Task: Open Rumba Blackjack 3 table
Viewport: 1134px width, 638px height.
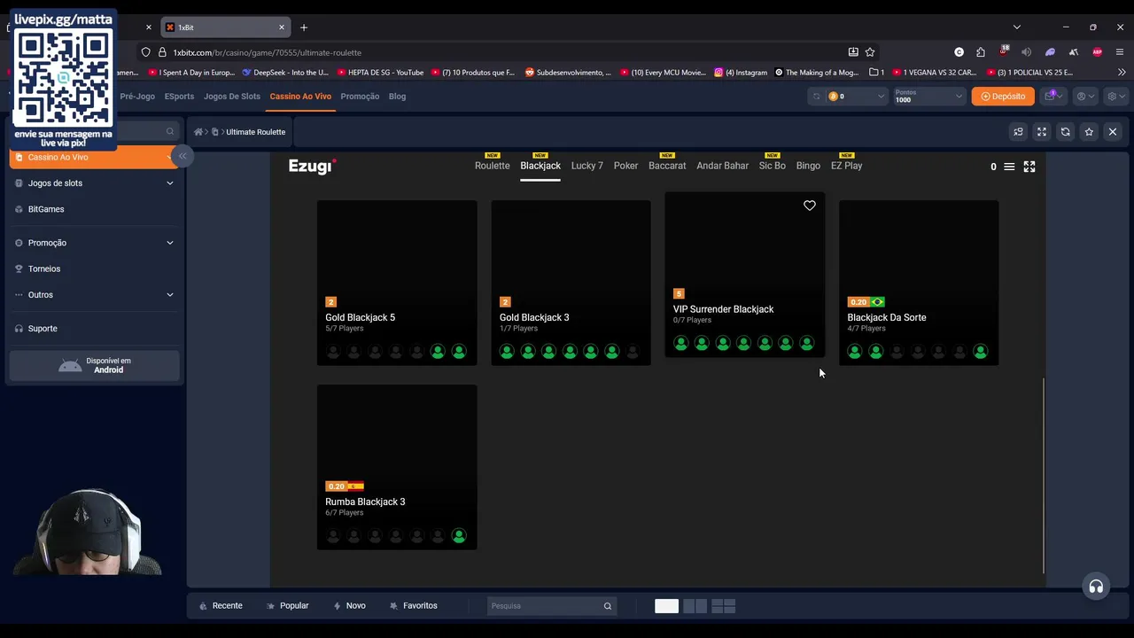Action: point(397,467)
